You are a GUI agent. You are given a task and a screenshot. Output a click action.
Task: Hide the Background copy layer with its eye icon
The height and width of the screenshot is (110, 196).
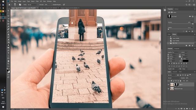[168, 89]
